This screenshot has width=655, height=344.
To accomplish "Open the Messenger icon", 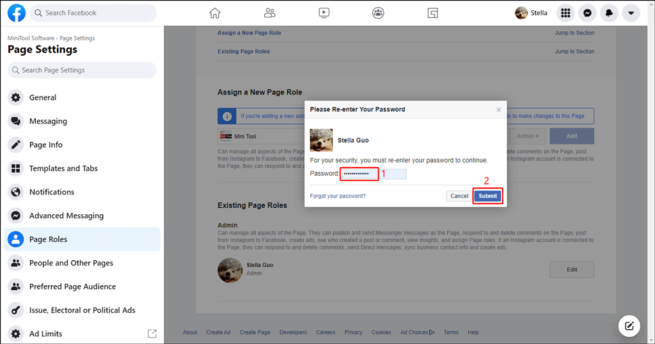I will pyautogui.click(x=587, y=13).
